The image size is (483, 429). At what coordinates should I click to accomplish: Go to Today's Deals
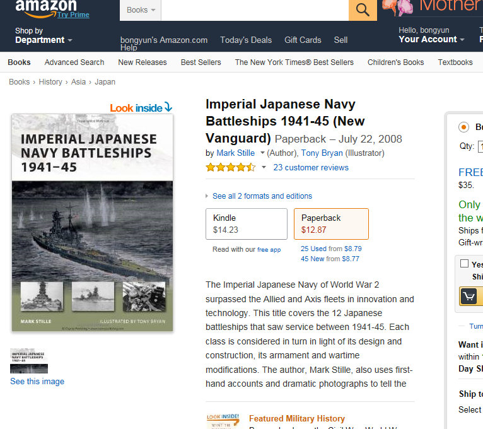point(246,40)
